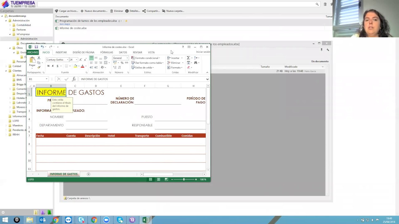Toggle wrap text in Alineación group
The height and width of the screenshot is (224, 399).
point(106,58)
